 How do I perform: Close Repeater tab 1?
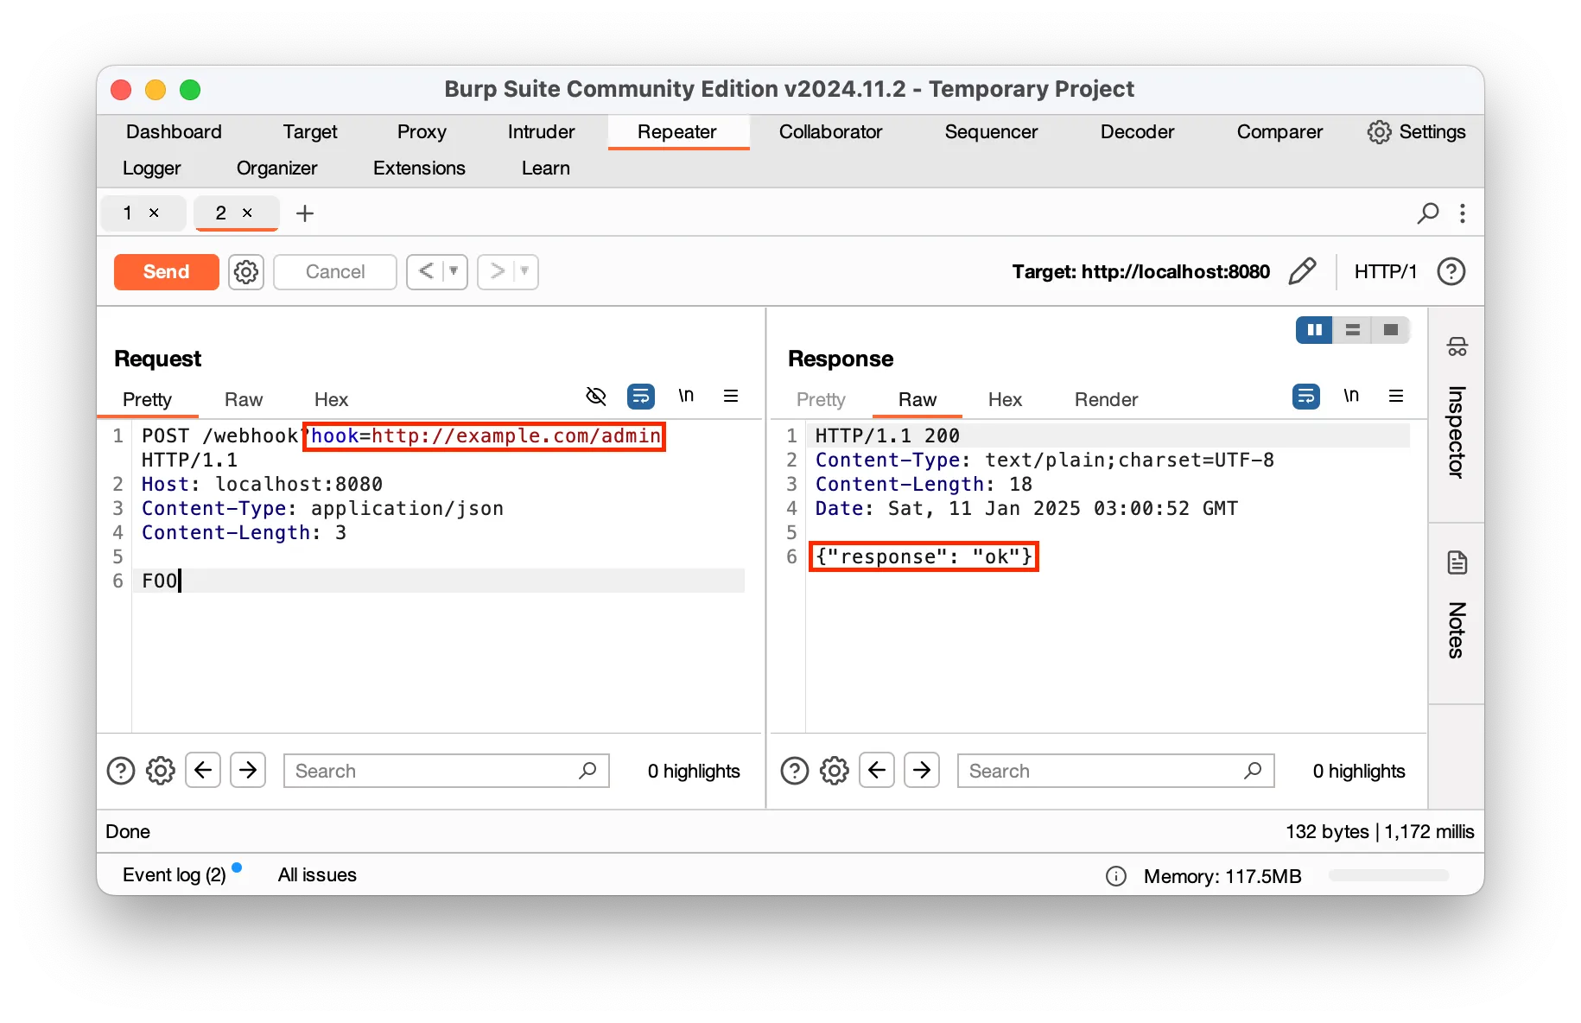tap(154, 213)
